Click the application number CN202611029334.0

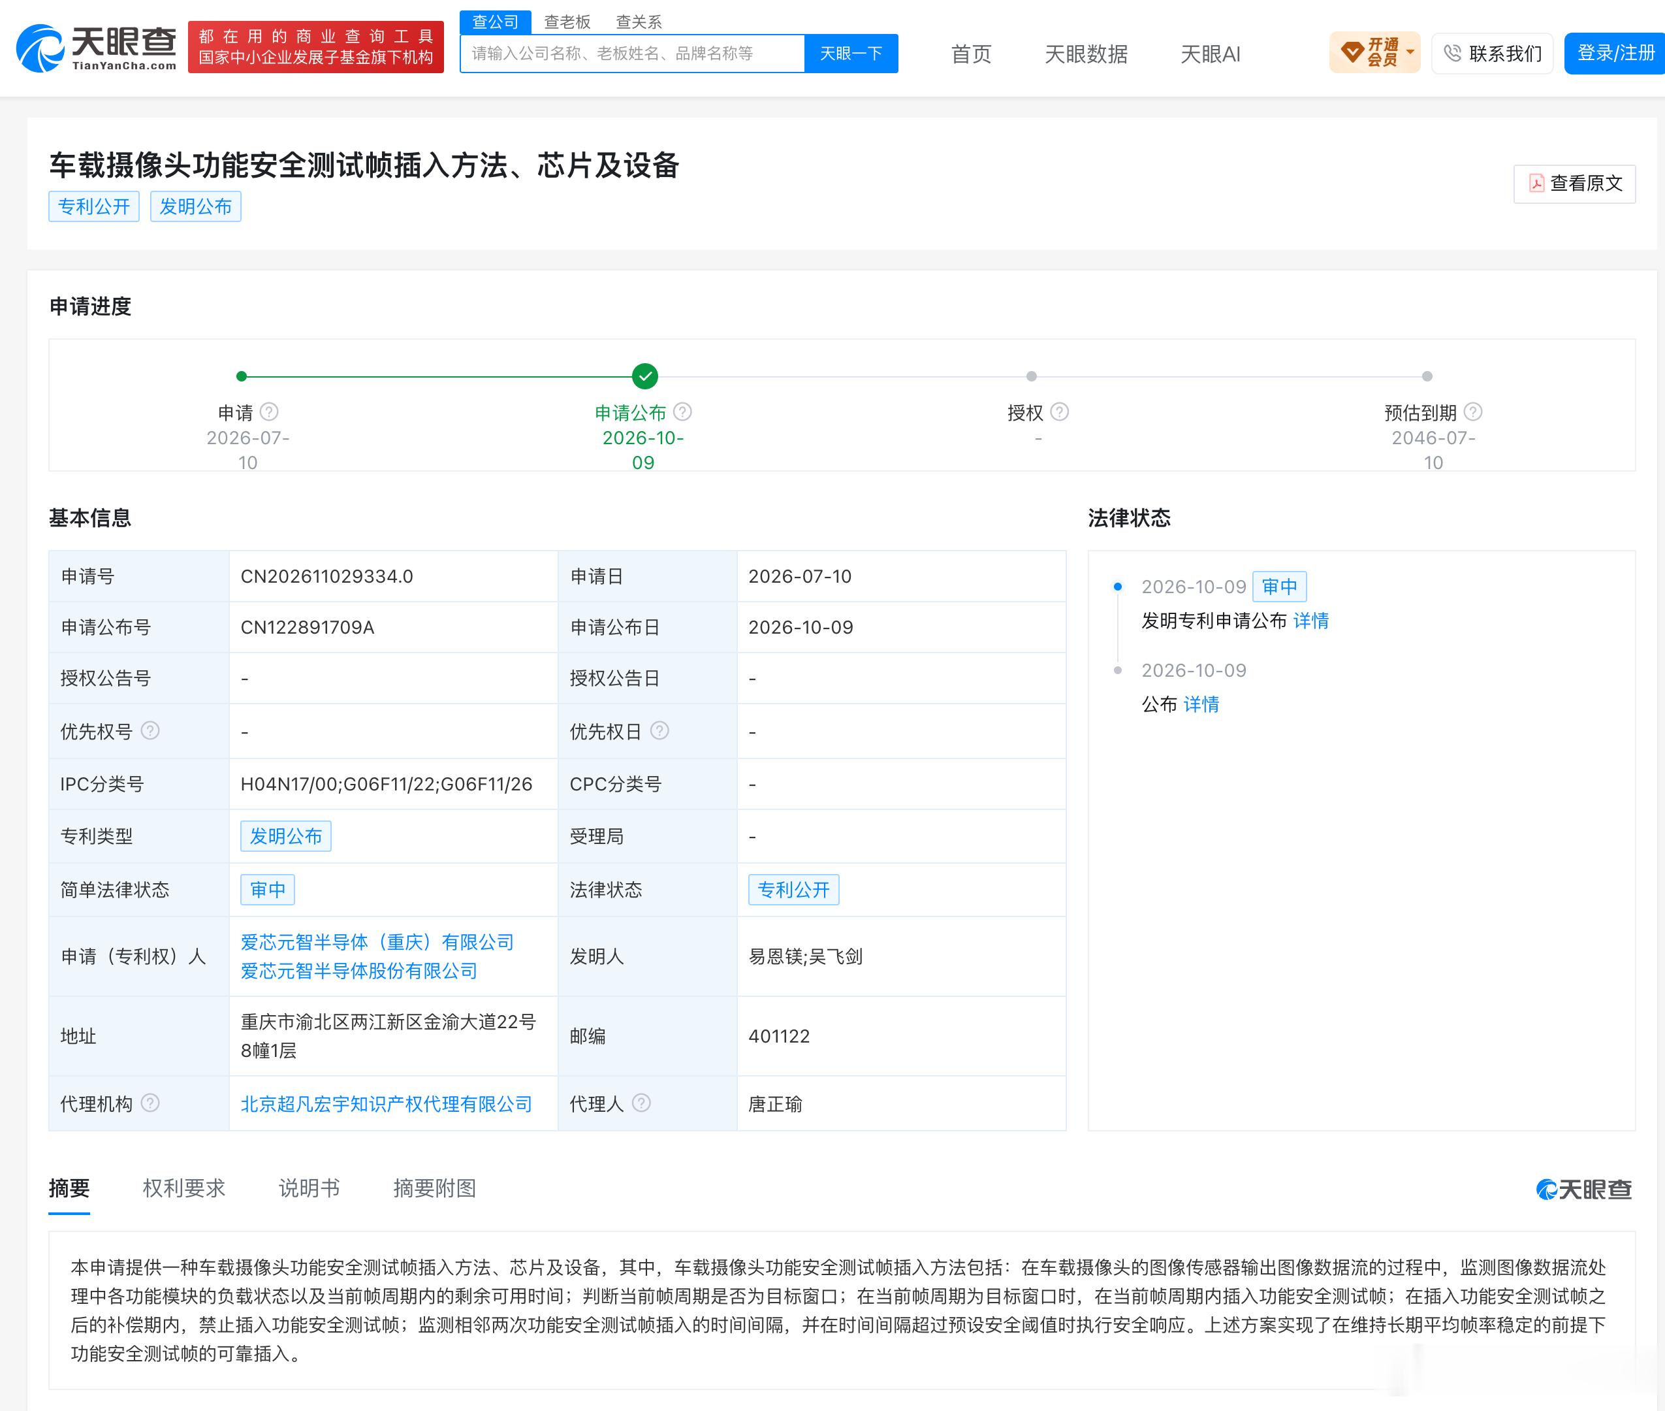(x=327, y=577)
